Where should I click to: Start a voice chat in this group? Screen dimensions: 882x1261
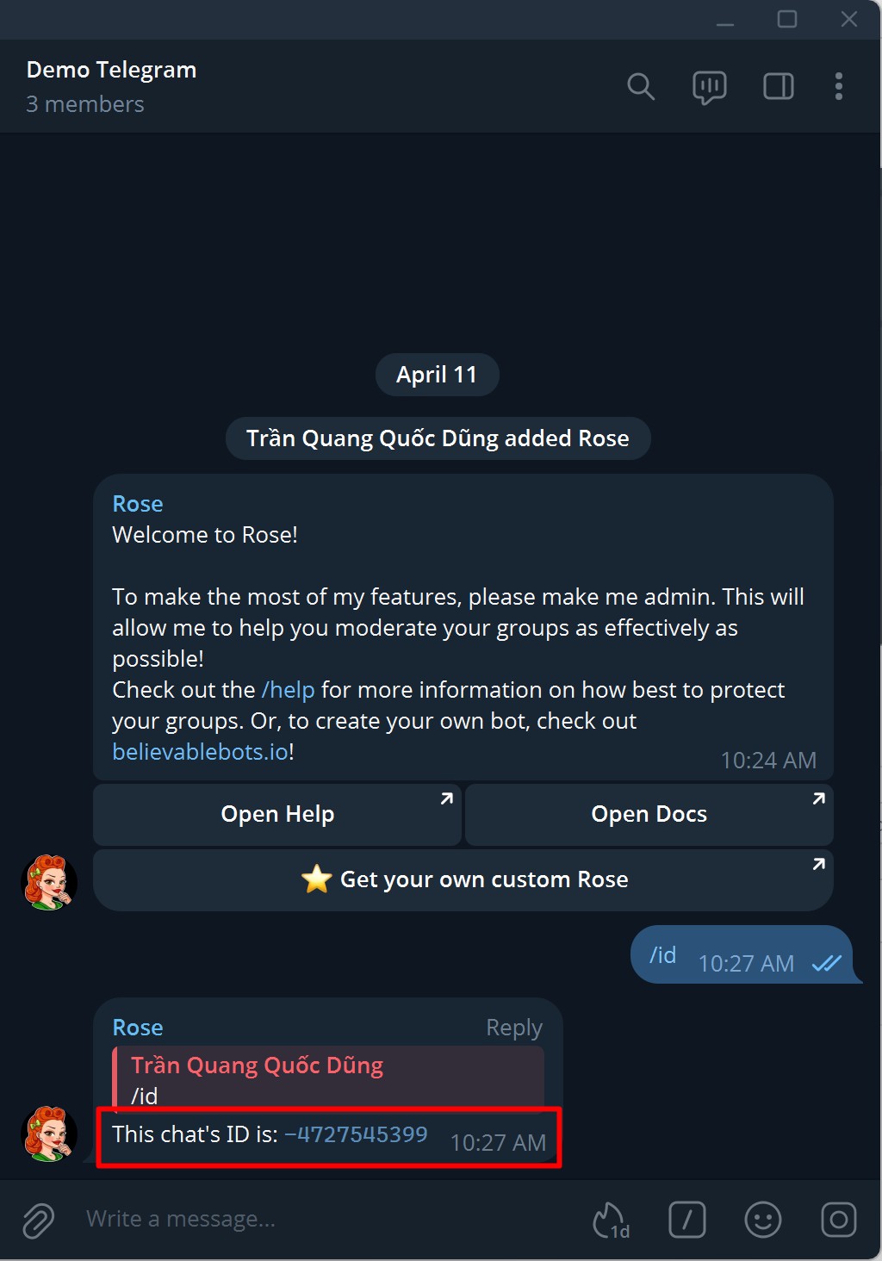click(x=709, y=86)
